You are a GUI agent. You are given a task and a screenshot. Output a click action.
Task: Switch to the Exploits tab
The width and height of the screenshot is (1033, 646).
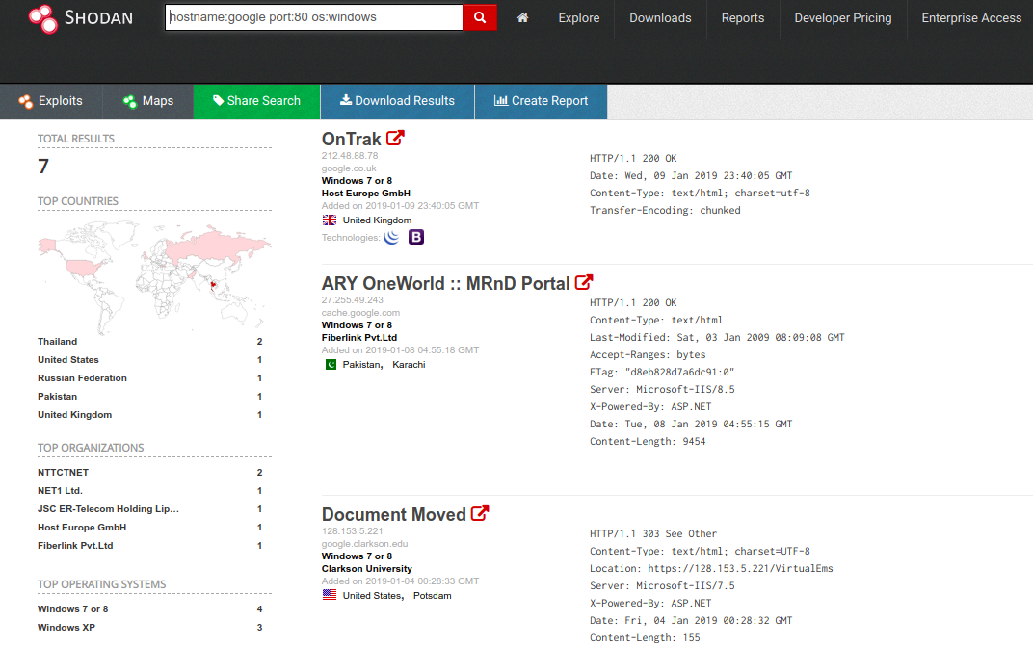(x=51, y=101)
